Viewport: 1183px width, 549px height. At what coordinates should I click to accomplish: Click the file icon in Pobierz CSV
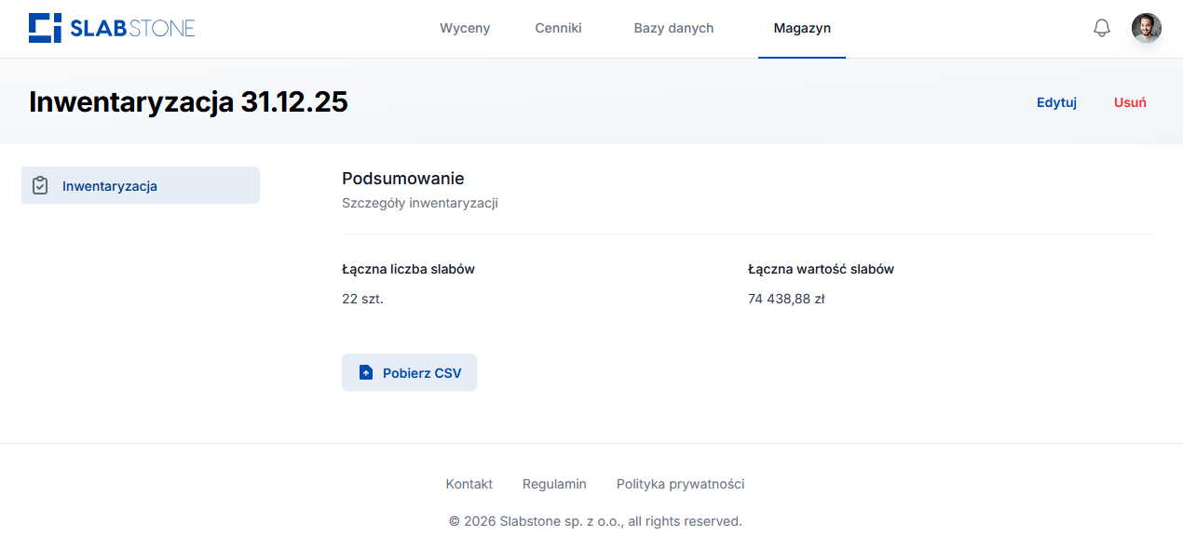[366, 373]
